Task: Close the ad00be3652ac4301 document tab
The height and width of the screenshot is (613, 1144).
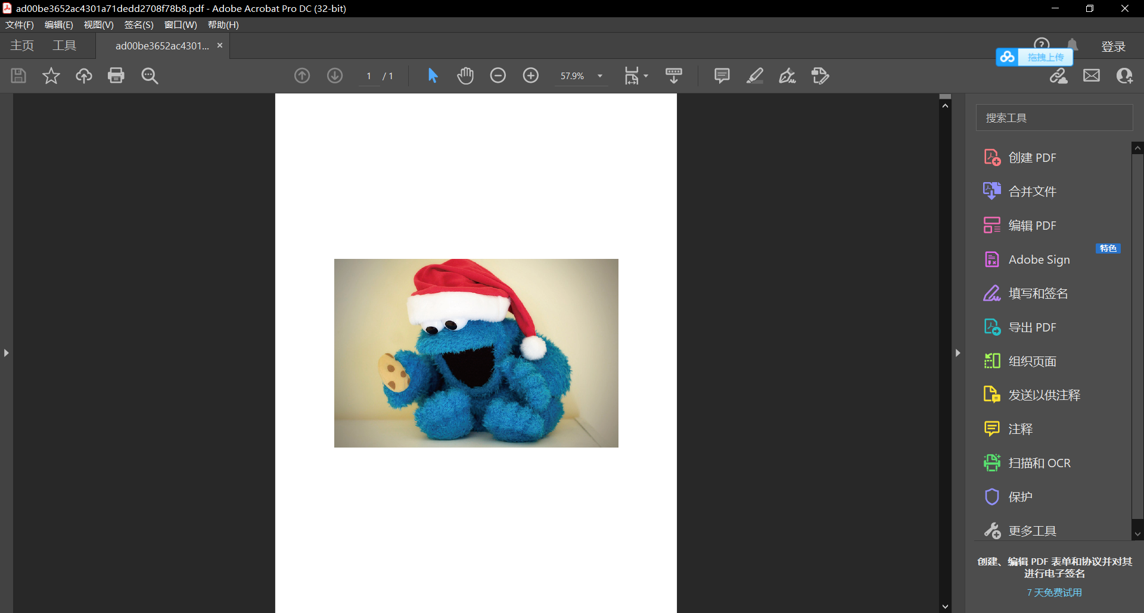Action: [220, 45]
